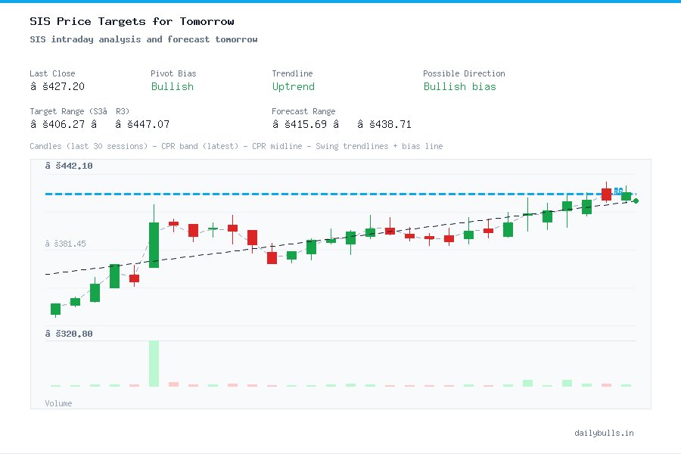
Task: Select the green Bullish pivot bias value
Action: [x=172, y=86]
